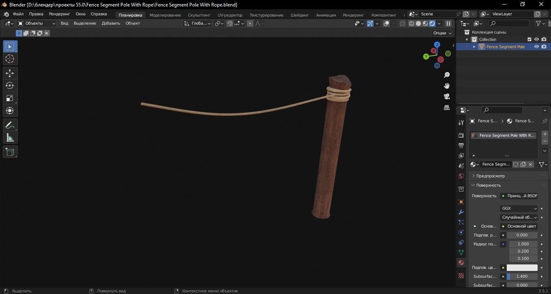Select the Scale tool

(x=10, y=98)
